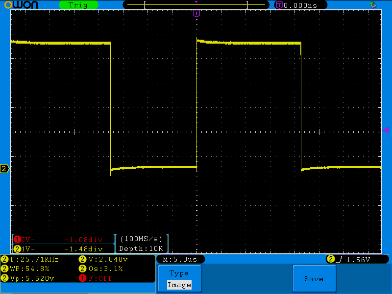
Task: Click the Depth:10K readout
Action: pos(141,249)
